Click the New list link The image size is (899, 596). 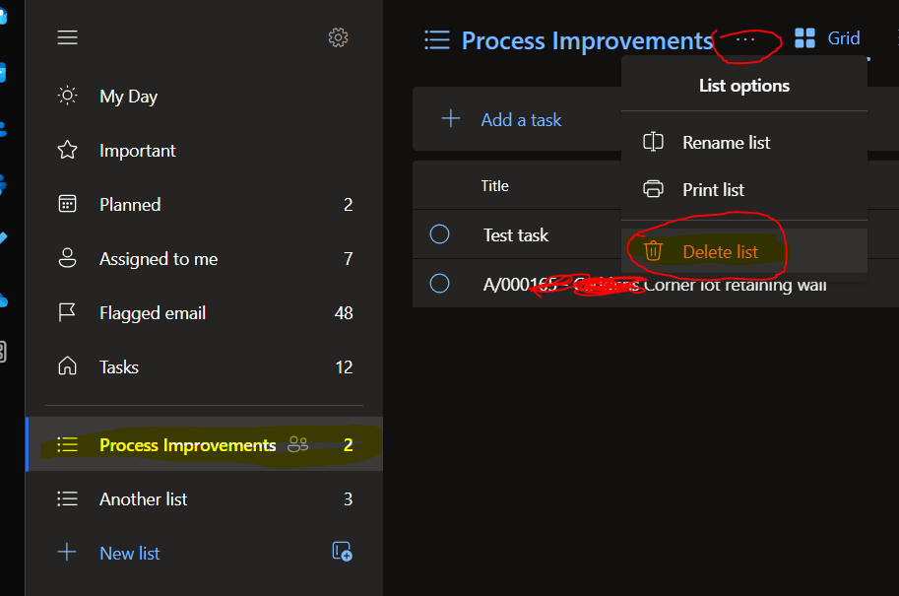[130, 553]
